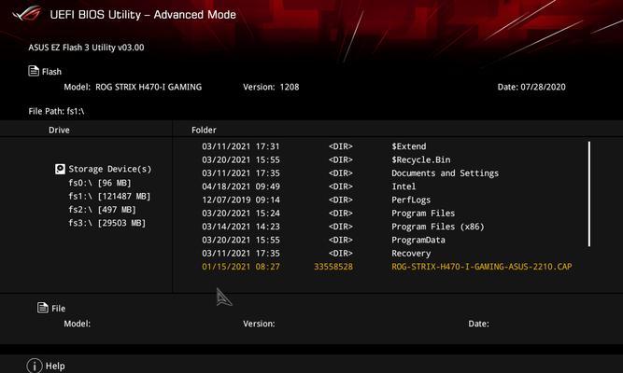Select drive fs3:\ [29503 MB]

[x=106, y=223]
